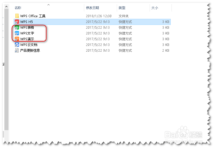The width and height of the screenshot is (215, 149).
Task: Click the sort arrow above 名称 column
Action: (48, 5)
